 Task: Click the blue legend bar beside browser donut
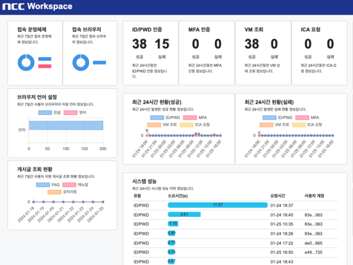pos(99,62)
